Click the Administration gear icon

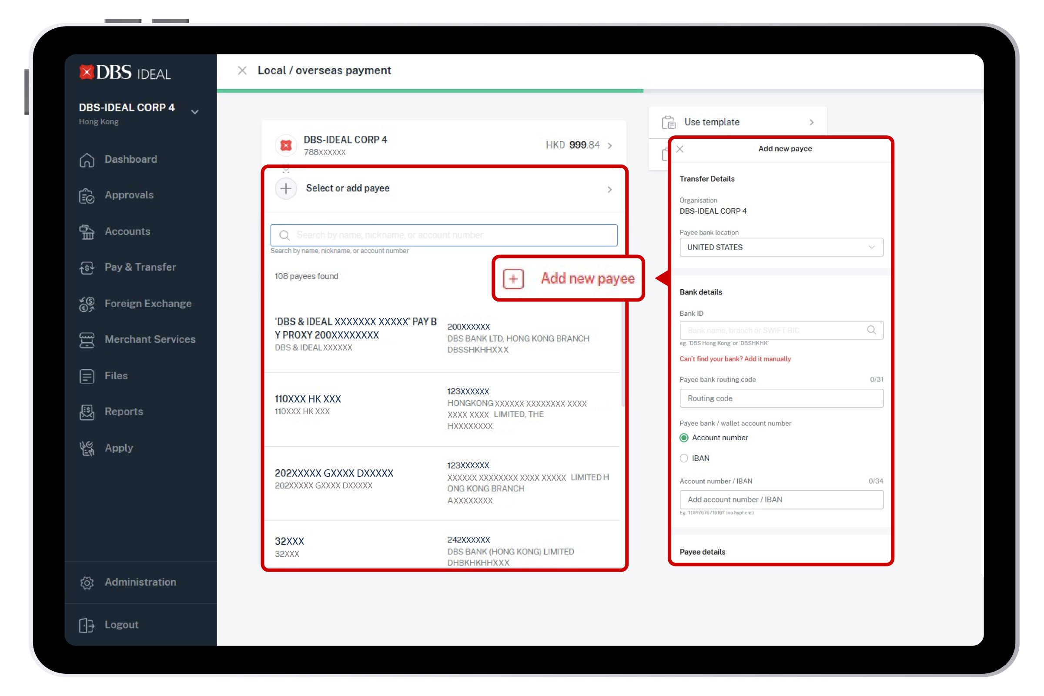coord(87,582)
